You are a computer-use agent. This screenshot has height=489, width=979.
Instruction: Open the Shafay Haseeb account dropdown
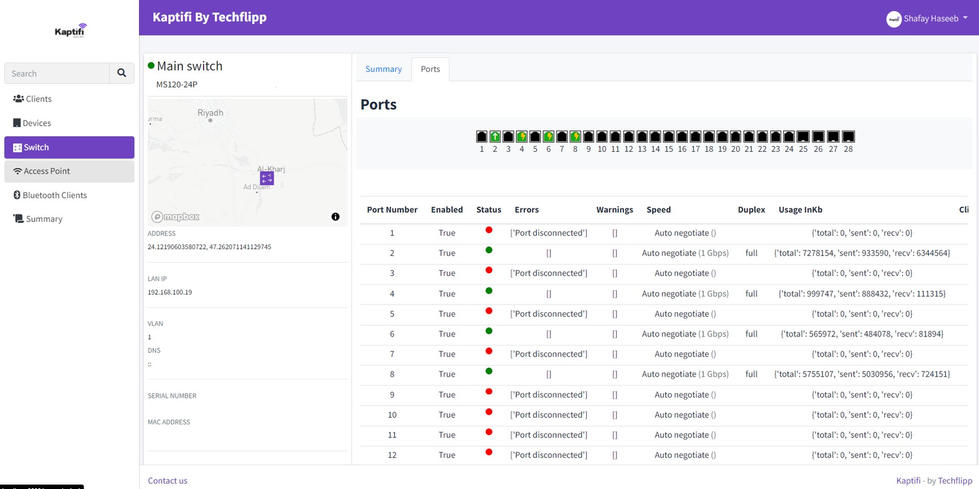pyautogui.click(x=927, y=18)
